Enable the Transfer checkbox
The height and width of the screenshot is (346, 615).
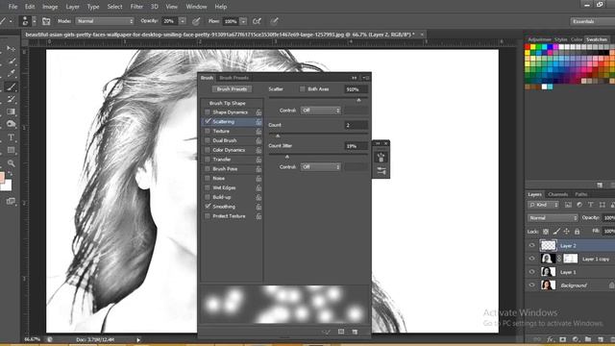tap(208, 160)
